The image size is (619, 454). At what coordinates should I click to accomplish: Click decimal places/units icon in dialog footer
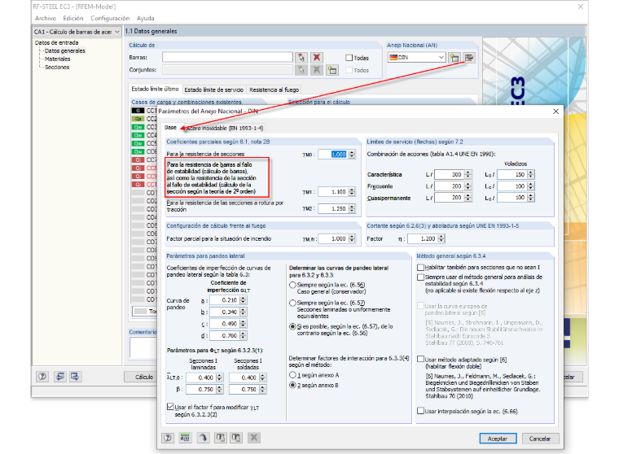click(185, 438)
